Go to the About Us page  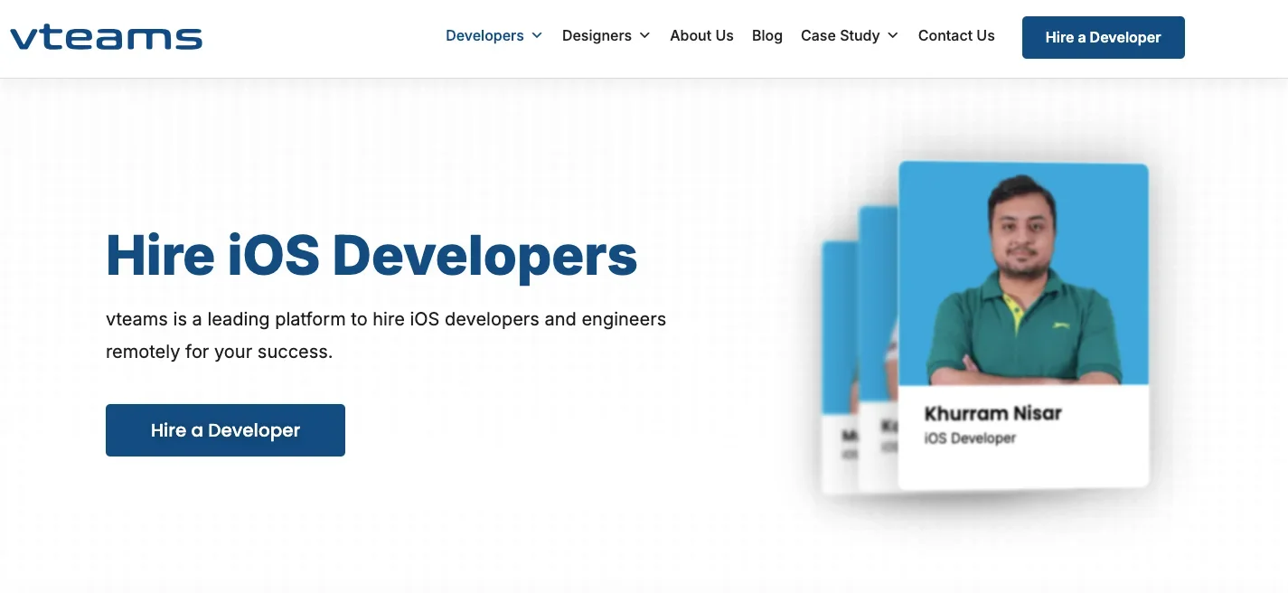[x=701, y=36]
